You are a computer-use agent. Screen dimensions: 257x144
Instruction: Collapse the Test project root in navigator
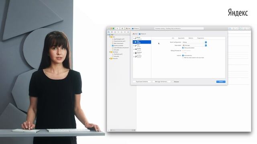[108, 35]
